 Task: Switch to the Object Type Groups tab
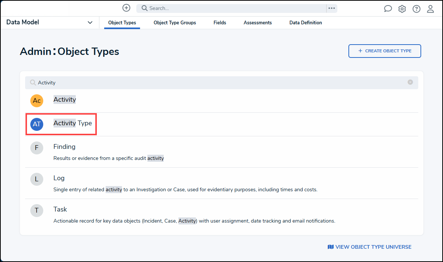[175, 22]
